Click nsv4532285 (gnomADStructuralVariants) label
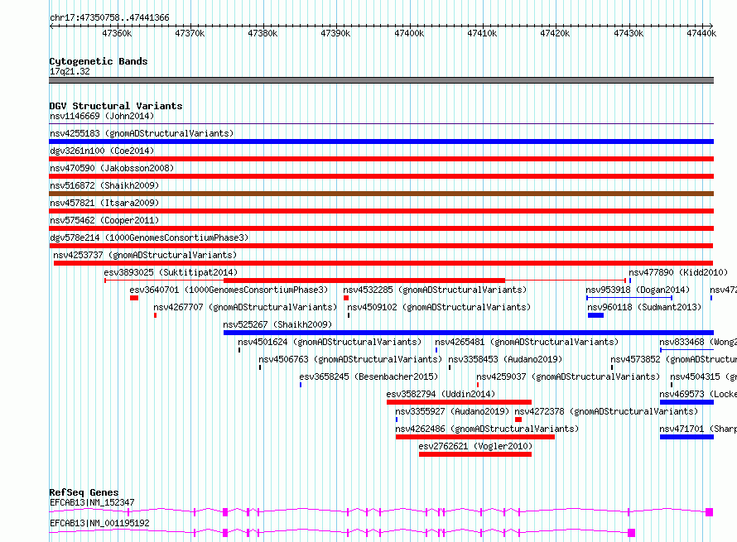Screen dimensions: 737x542 pyautogui.click(x=435, y=290)
